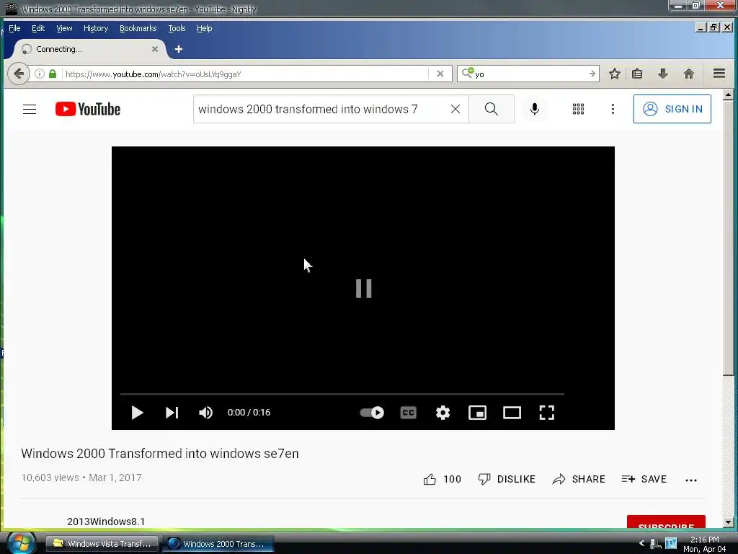Enter full screen mode
The width and height of the screenshot is (738, 554).
pos(546,413)
